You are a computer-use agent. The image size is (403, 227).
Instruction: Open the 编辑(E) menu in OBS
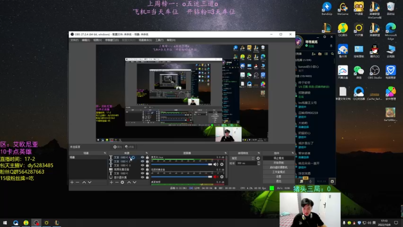[x=86, y=40]
